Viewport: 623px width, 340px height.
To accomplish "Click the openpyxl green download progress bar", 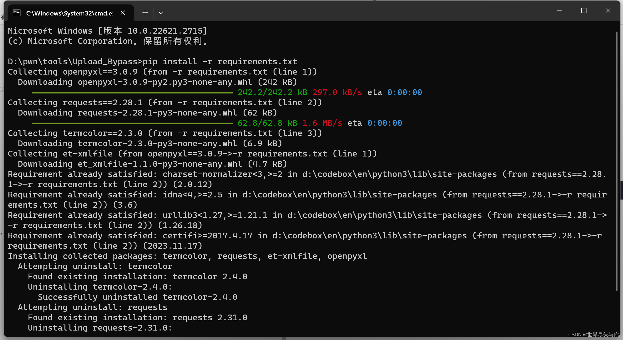I will pos(132,92).
